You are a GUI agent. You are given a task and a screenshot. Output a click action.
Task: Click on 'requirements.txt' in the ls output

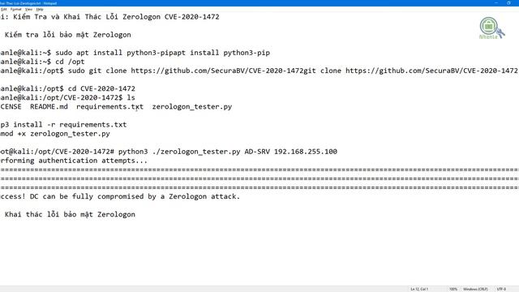(x=110, y=106)
